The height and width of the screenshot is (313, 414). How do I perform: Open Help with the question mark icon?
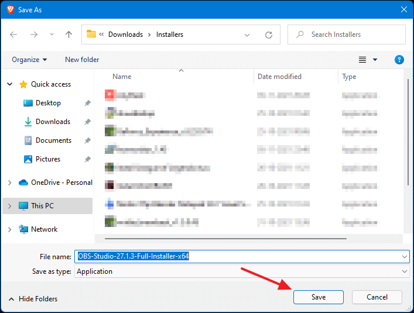coord(399,60)
